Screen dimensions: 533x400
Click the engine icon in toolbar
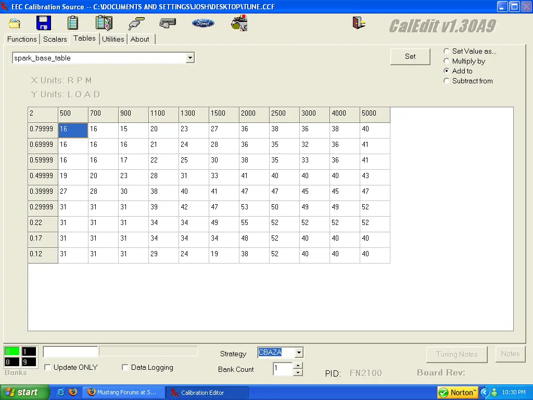pos(239,23)
